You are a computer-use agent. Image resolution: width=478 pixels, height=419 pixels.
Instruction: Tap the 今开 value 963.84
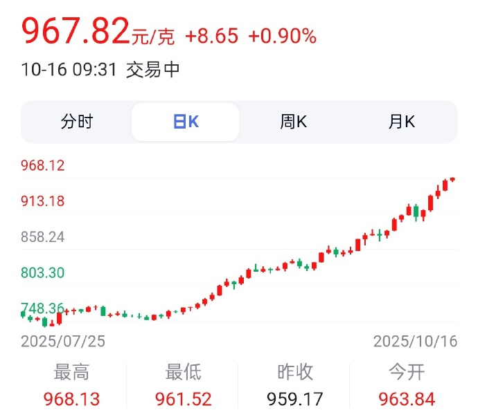pos(407,399)
